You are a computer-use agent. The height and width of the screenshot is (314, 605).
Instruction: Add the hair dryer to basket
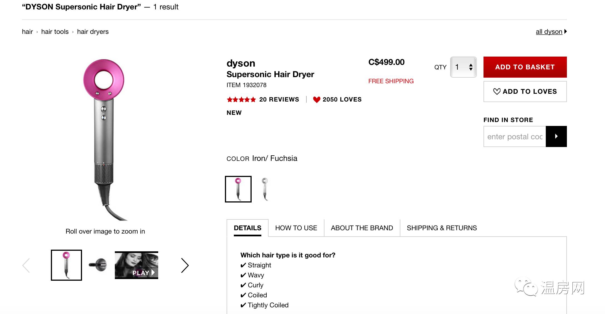click(x=525, y=67)
